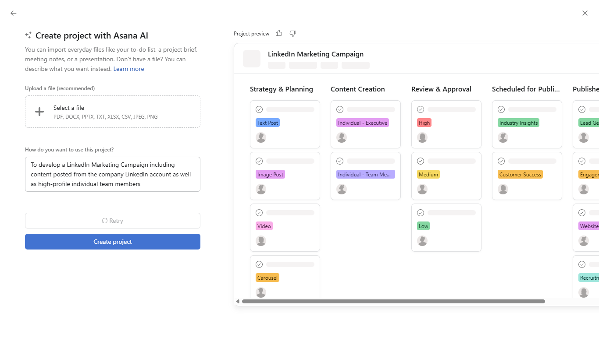
Task: Click the assignee avatar on the Video card
Action: pyautogui.click(x=261, y=240)
